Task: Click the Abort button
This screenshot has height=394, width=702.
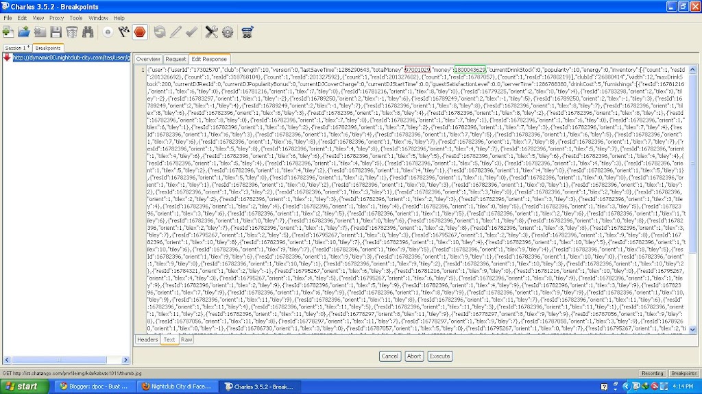Action: point(413,356)
